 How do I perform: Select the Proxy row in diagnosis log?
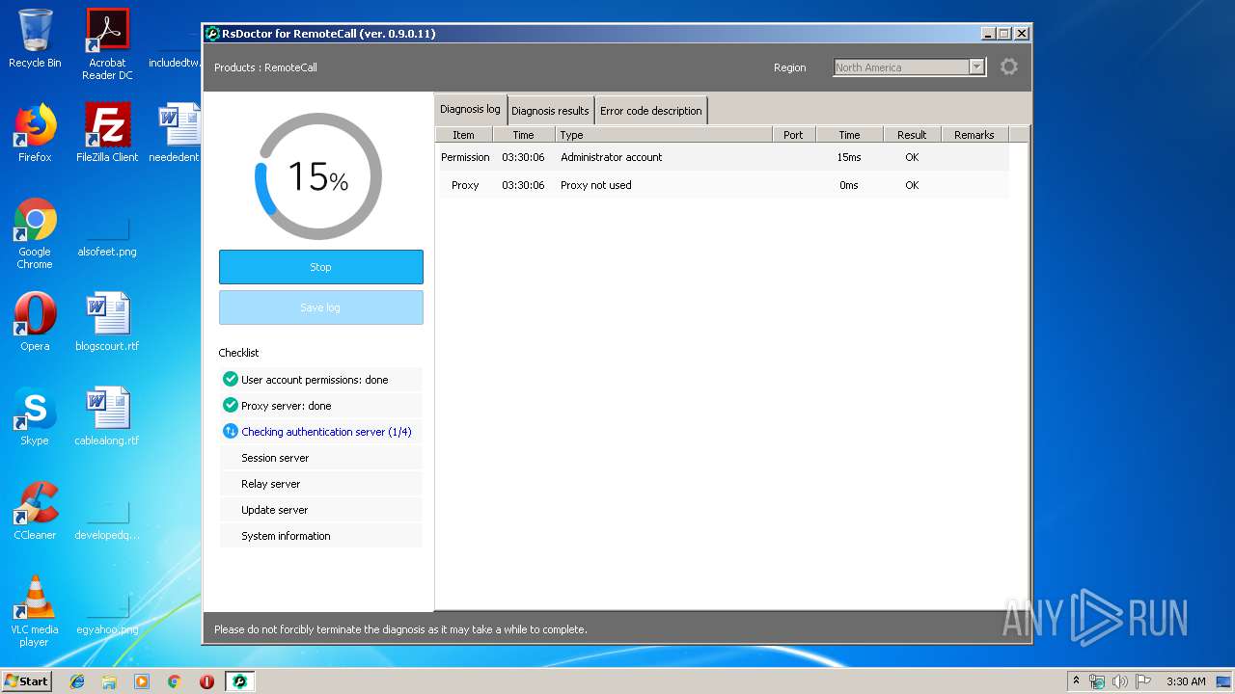pos(725,185)
